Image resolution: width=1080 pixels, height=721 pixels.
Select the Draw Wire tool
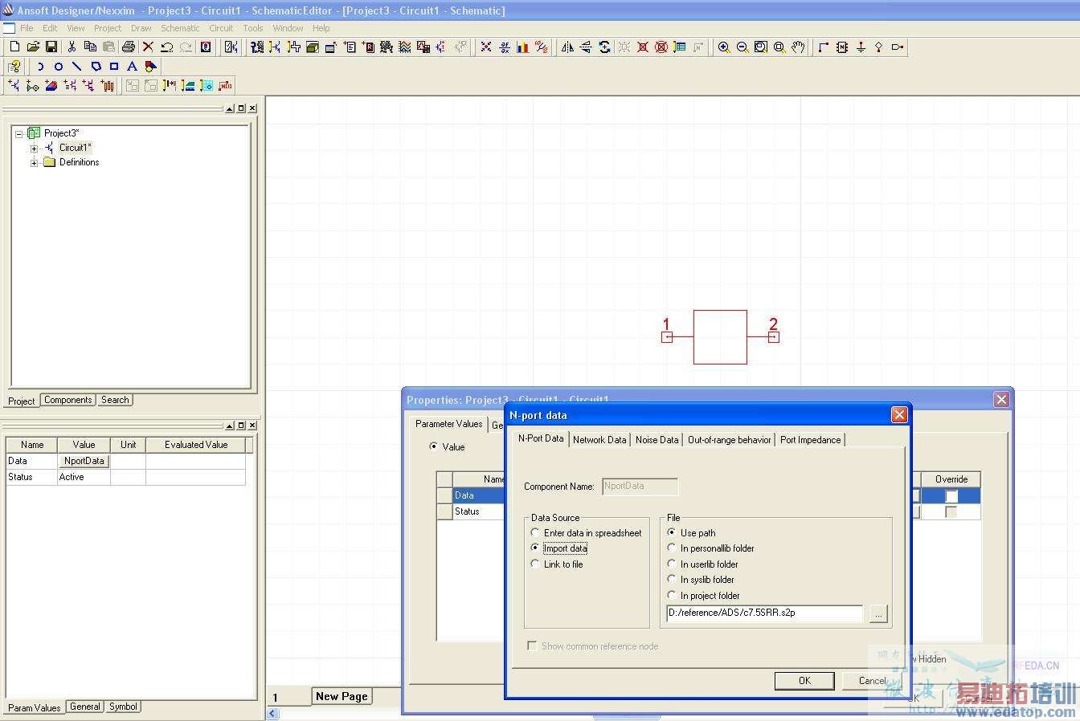[824, 47]
